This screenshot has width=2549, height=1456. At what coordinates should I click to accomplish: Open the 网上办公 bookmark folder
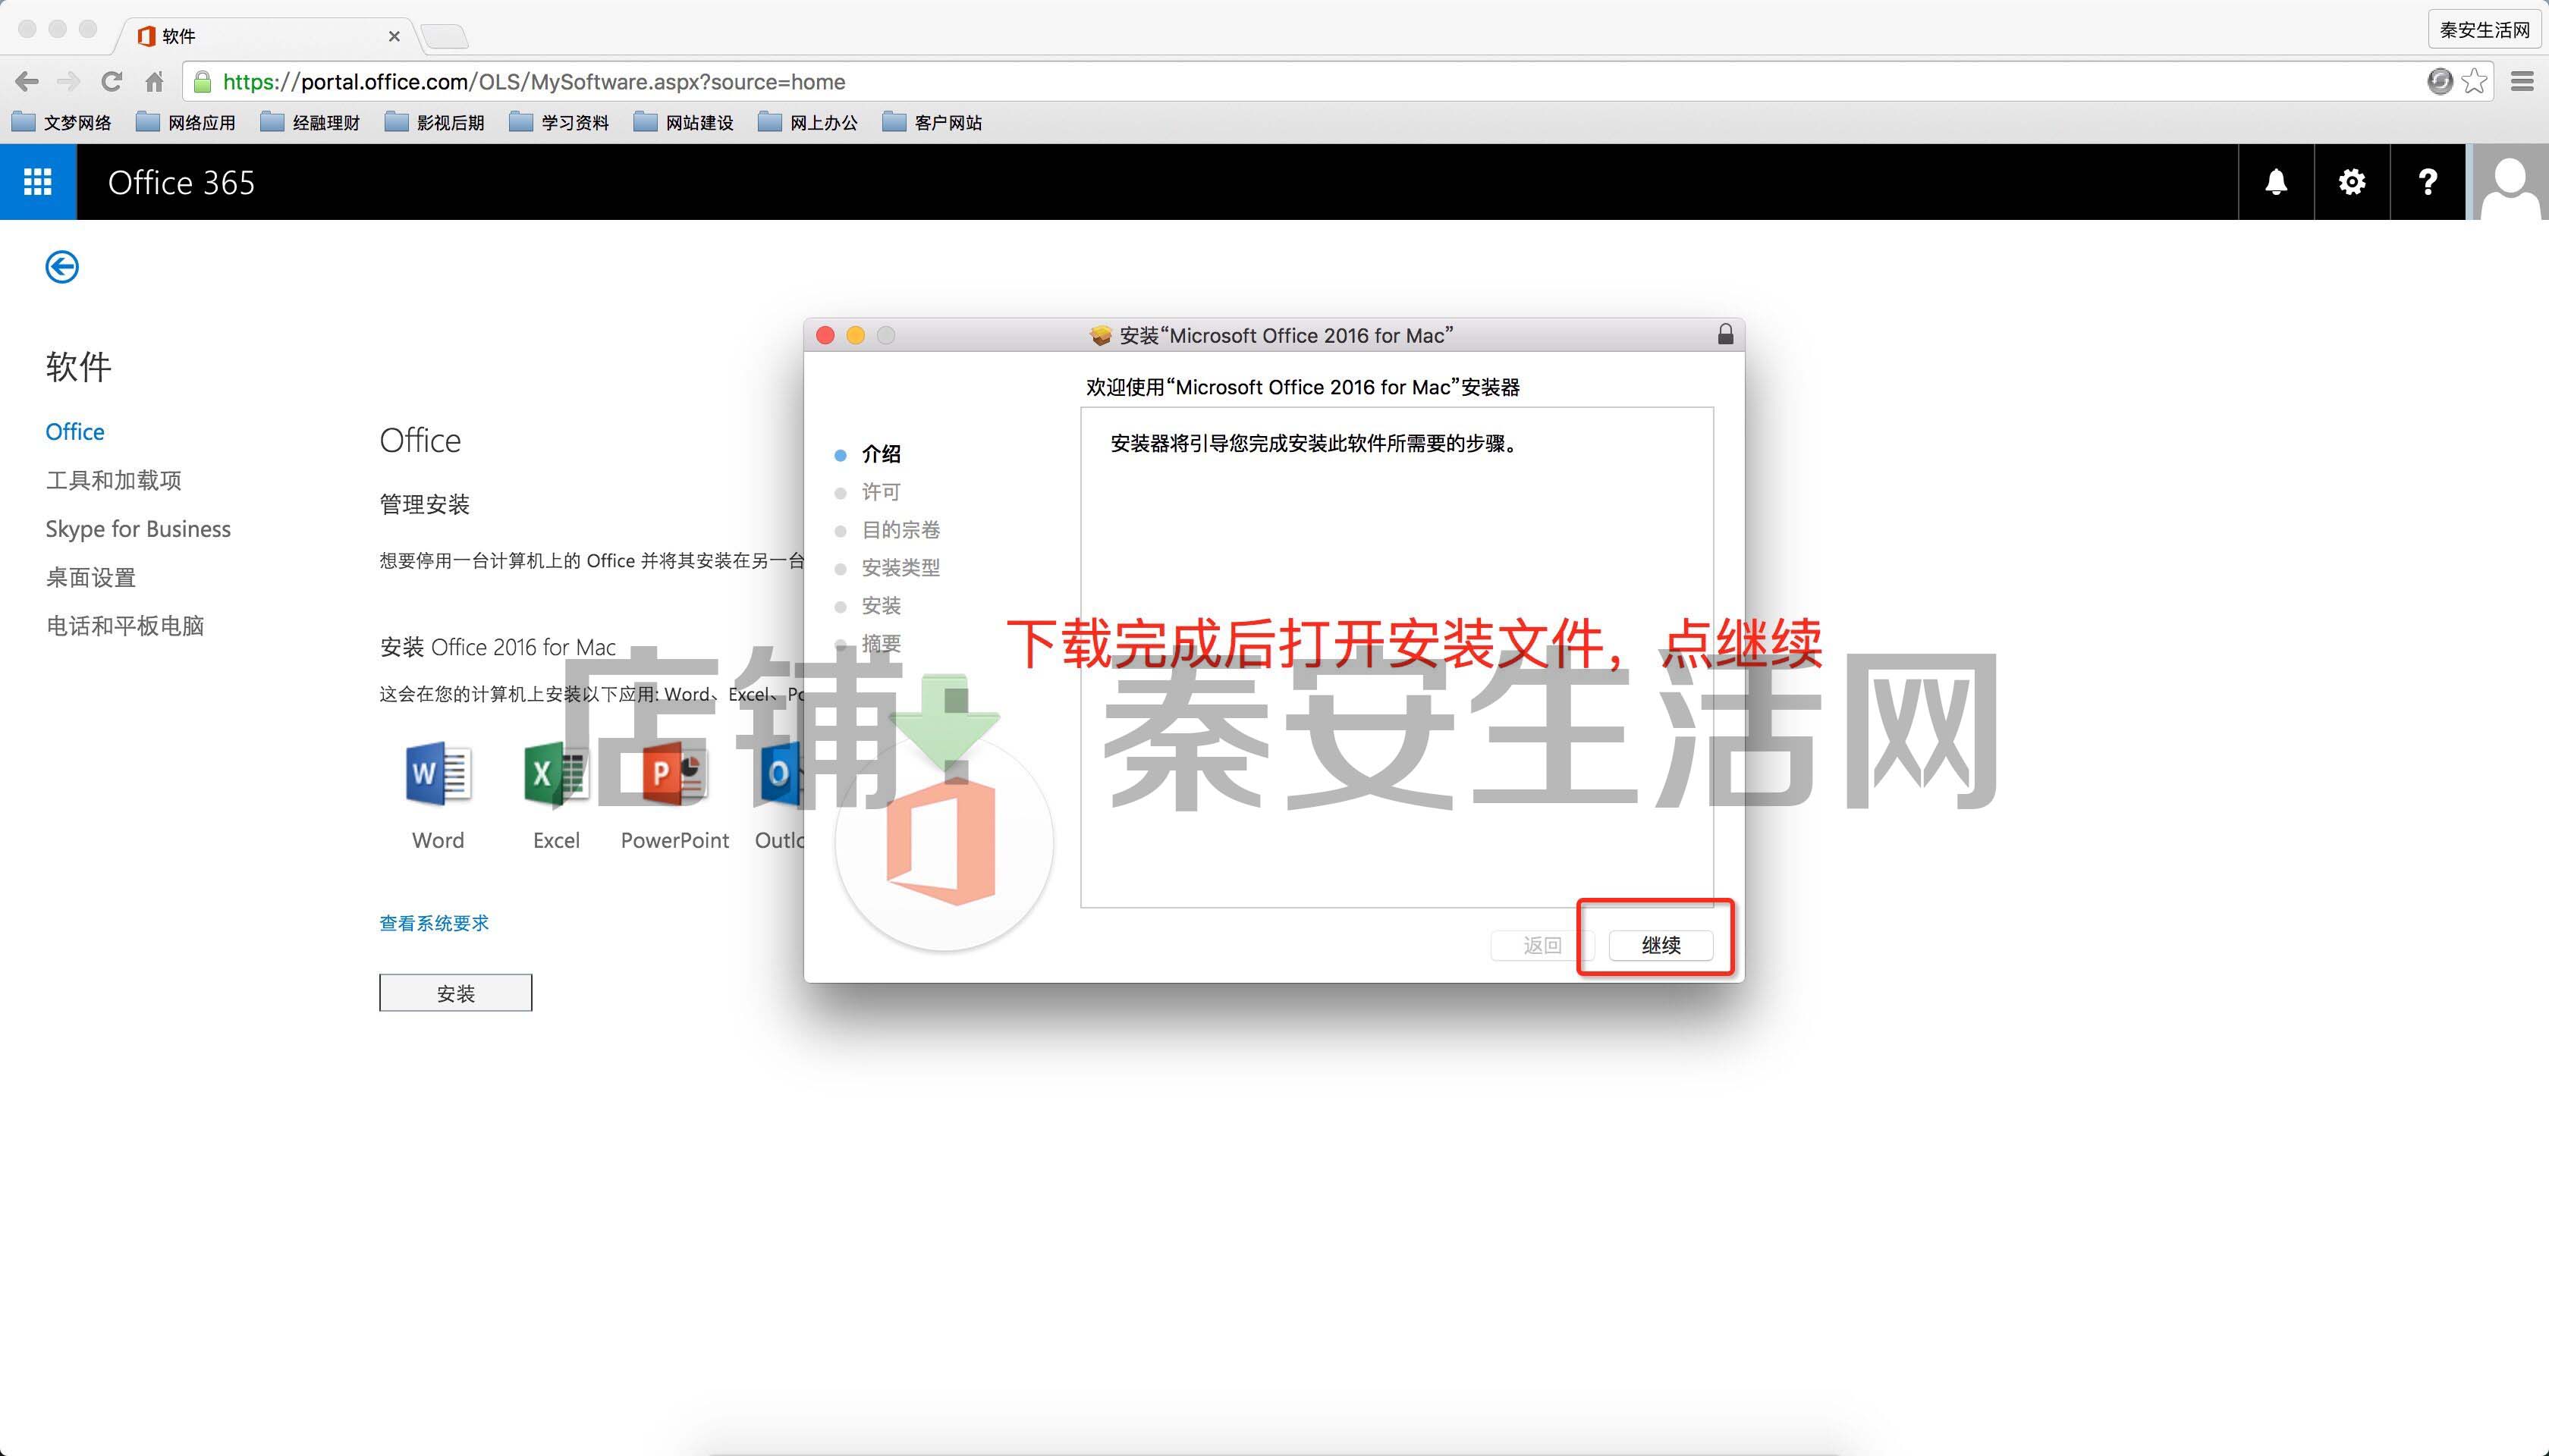(808, 122)
